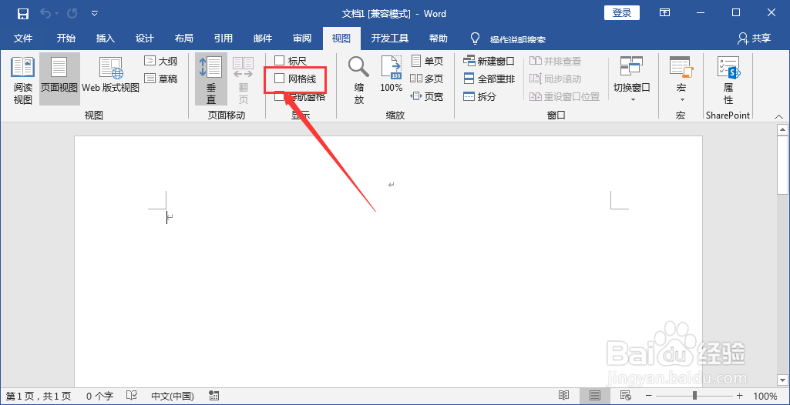Viewport: 790px width, 405px height.
Task: Click 同步滚动 synchronous scrolling
Action: [x=555, y=79]
